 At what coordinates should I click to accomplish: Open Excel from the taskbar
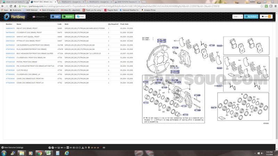pos(48,153)
